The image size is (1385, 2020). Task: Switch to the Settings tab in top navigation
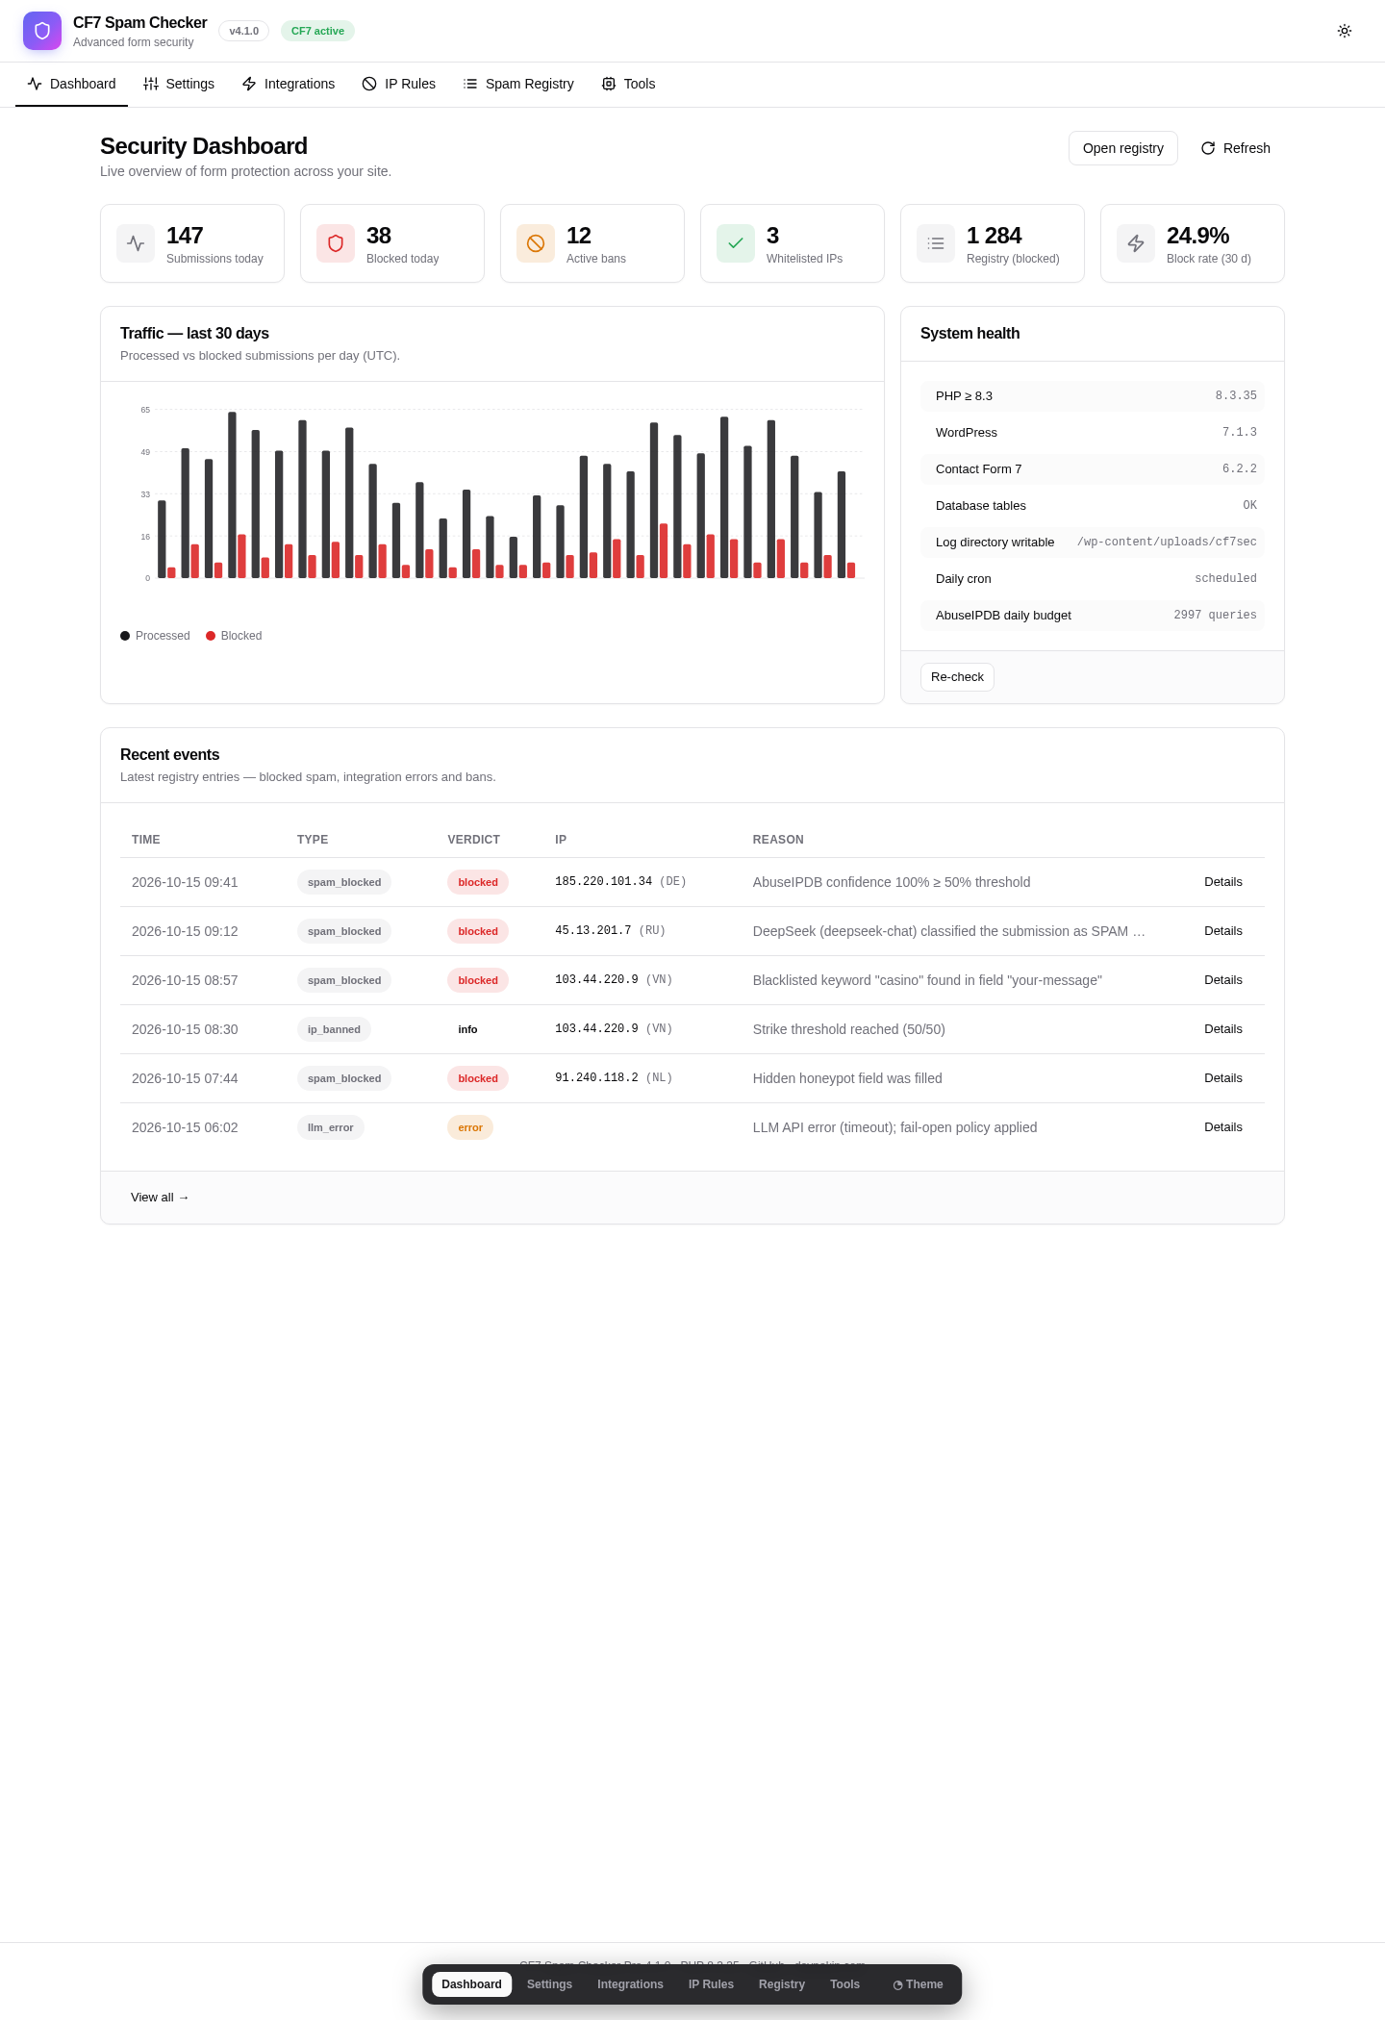click(179, 84)
